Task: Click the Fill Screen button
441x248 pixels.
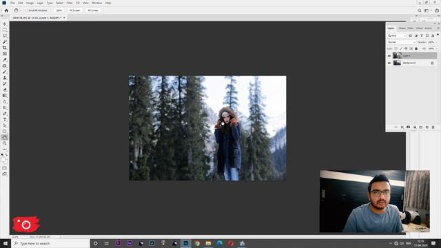Action: tap(93, 10)
